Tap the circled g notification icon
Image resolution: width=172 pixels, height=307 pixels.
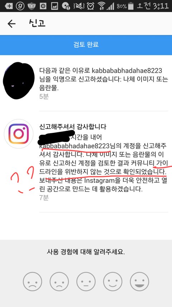point(20,6)
